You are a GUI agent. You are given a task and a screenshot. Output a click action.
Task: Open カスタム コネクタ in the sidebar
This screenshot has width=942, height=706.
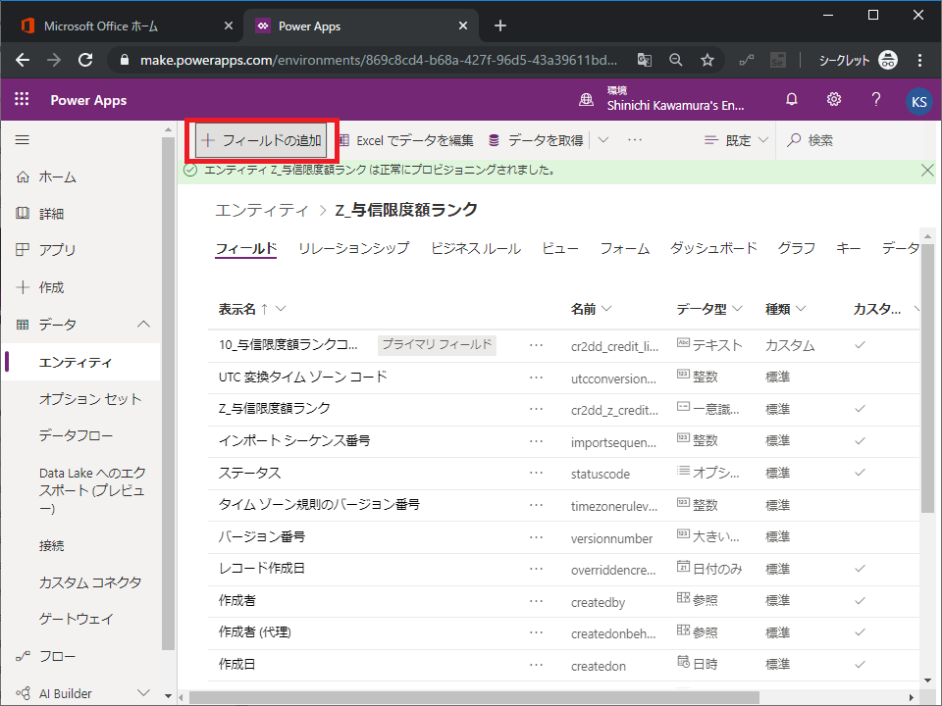90,582
